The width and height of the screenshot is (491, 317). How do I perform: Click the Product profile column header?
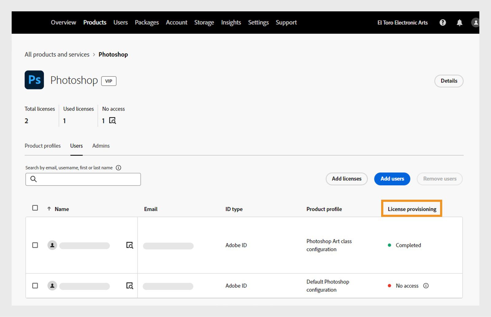coord(324,209)
